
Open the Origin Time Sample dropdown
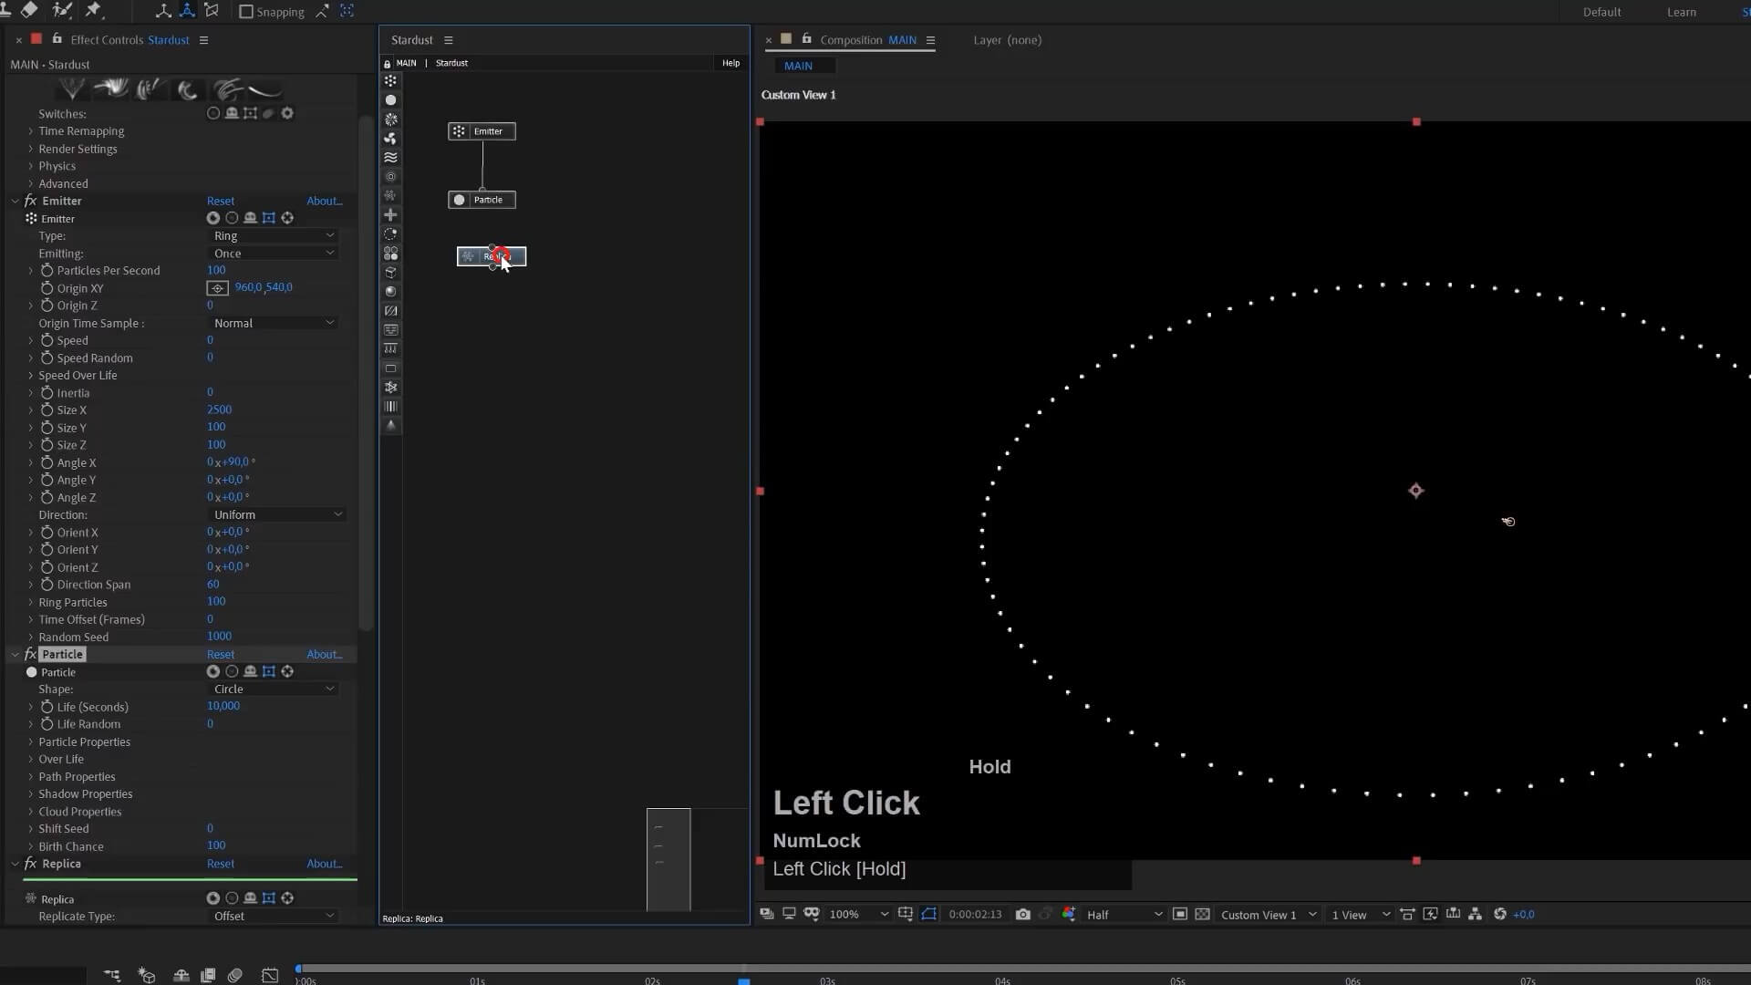274,323
